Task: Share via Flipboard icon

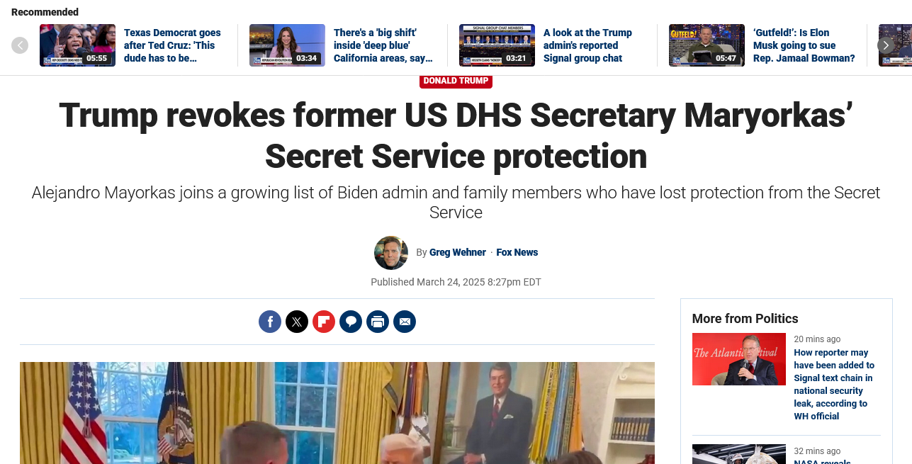Action: [324, 322]
